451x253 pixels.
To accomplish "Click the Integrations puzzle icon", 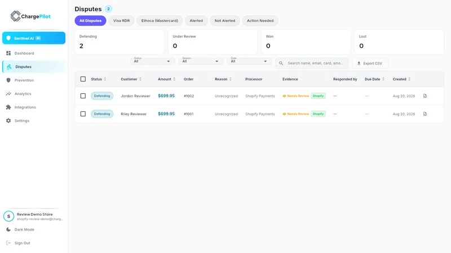I will pos(8,107).
